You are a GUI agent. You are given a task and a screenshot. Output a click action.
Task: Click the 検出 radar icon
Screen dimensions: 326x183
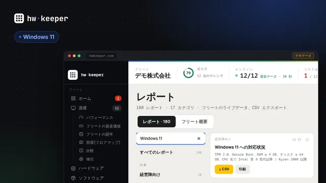point(81,159)
